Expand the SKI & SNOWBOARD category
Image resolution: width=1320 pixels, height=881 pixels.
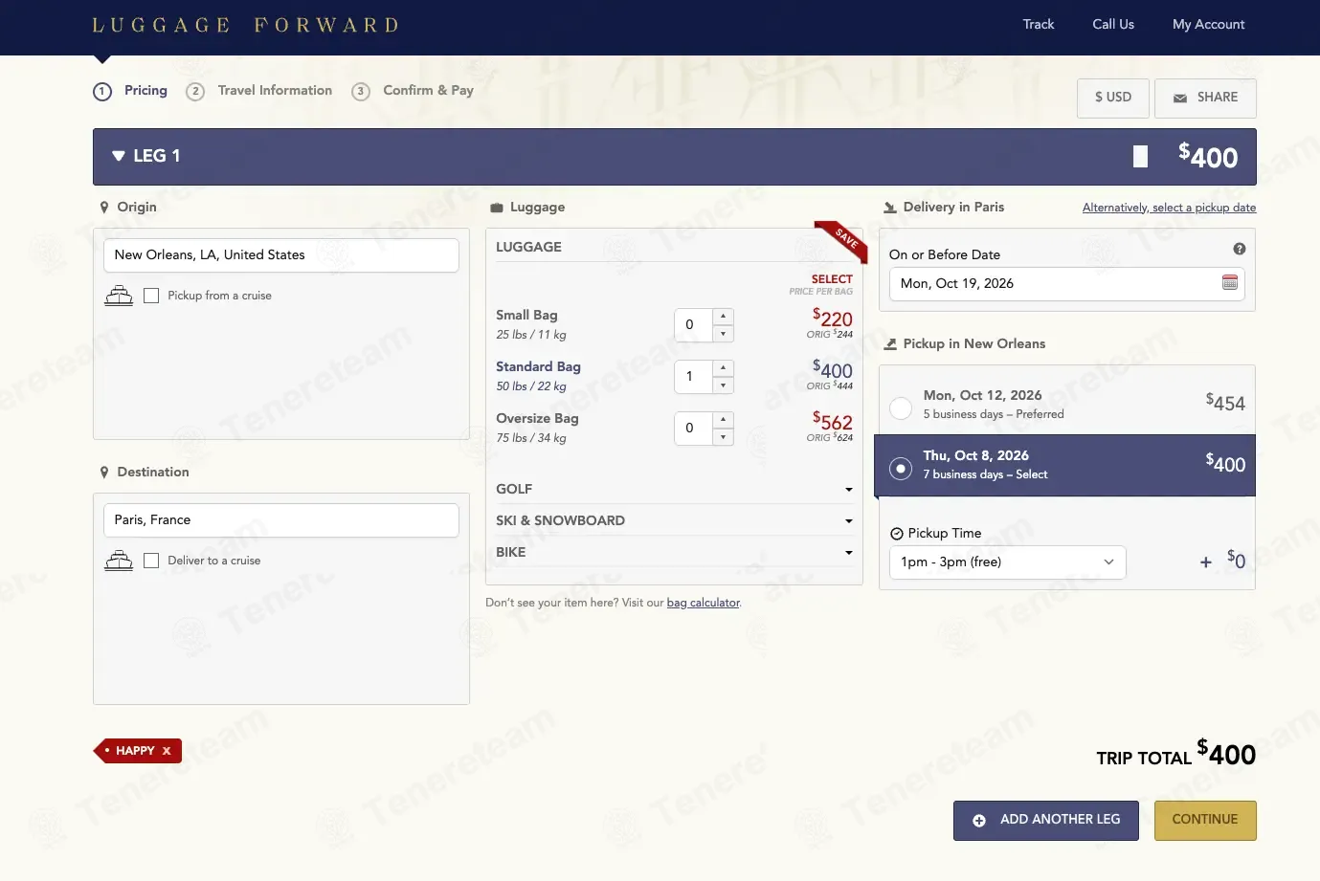pos(674,520)
